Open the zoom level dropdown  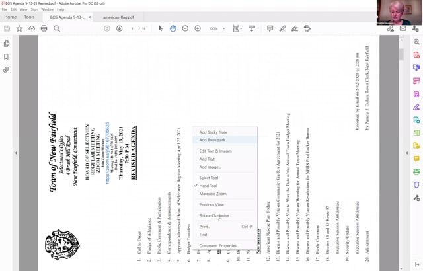point(224,28)
